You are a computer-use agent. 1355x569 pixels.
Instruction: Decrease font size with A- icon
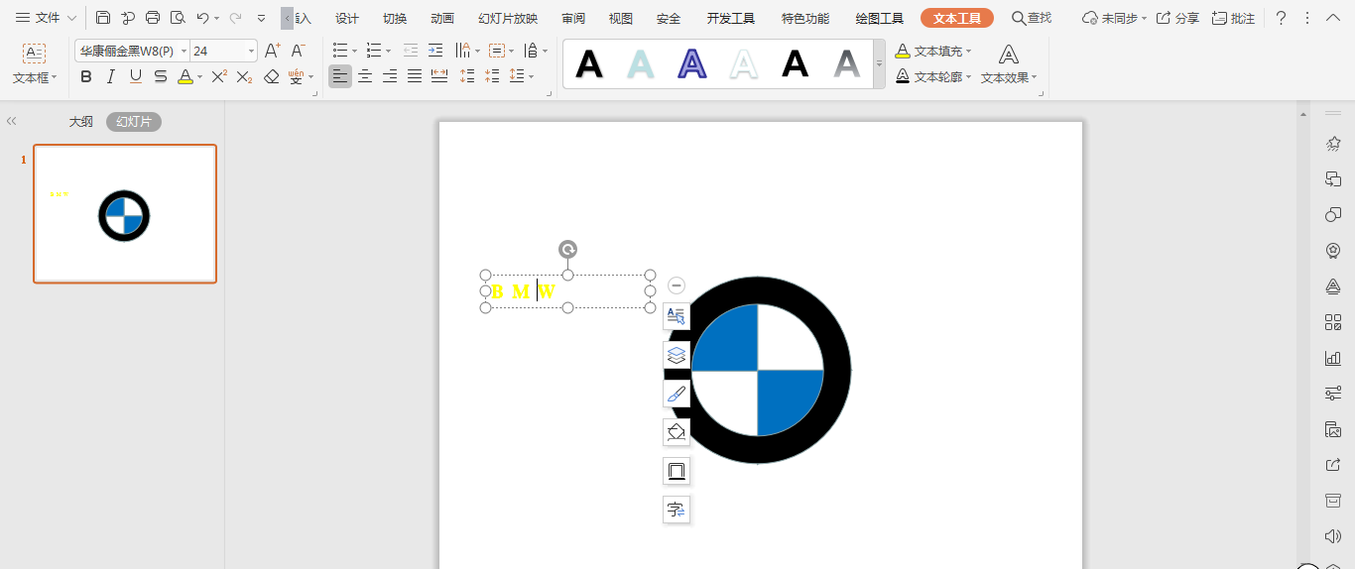(298, 51)
